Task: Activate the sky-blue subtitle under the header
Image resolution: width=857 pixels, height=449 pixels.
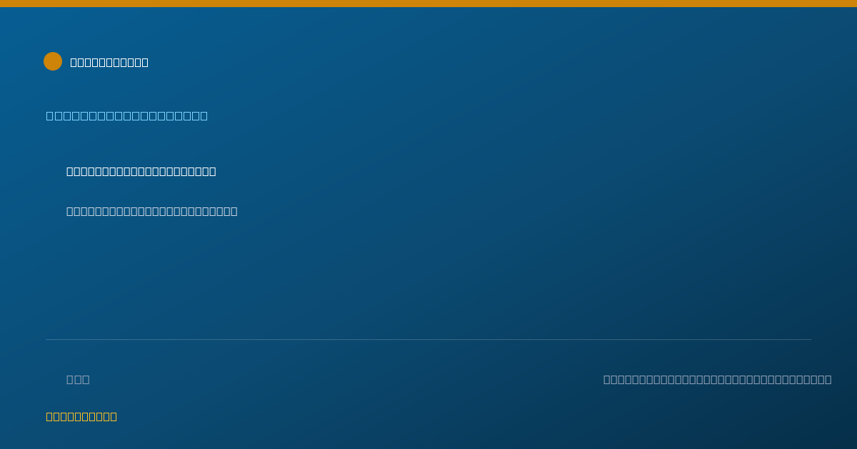Action: (x=127, y=115)
